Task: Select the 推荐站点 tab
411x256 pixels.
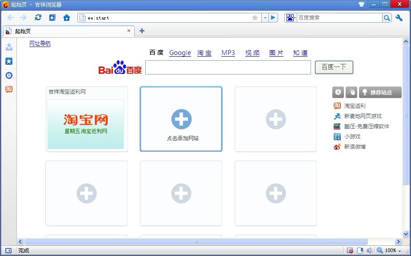Action: (380, 92)
